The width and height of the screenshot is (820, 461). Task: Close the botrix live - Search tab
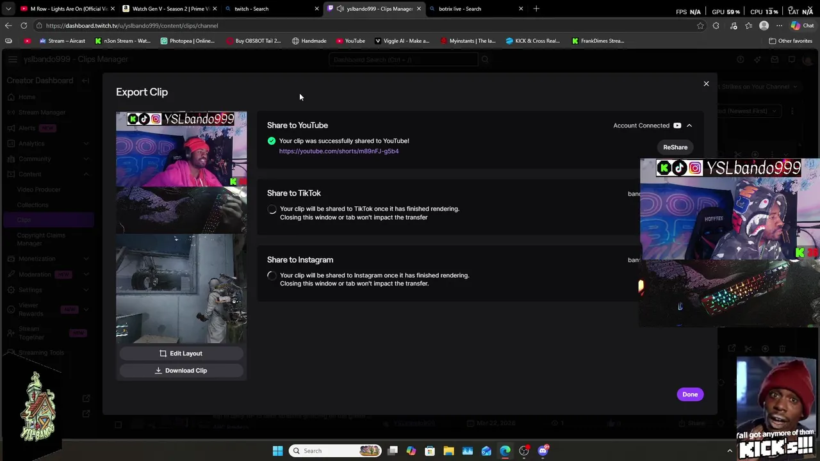point(521,9)
